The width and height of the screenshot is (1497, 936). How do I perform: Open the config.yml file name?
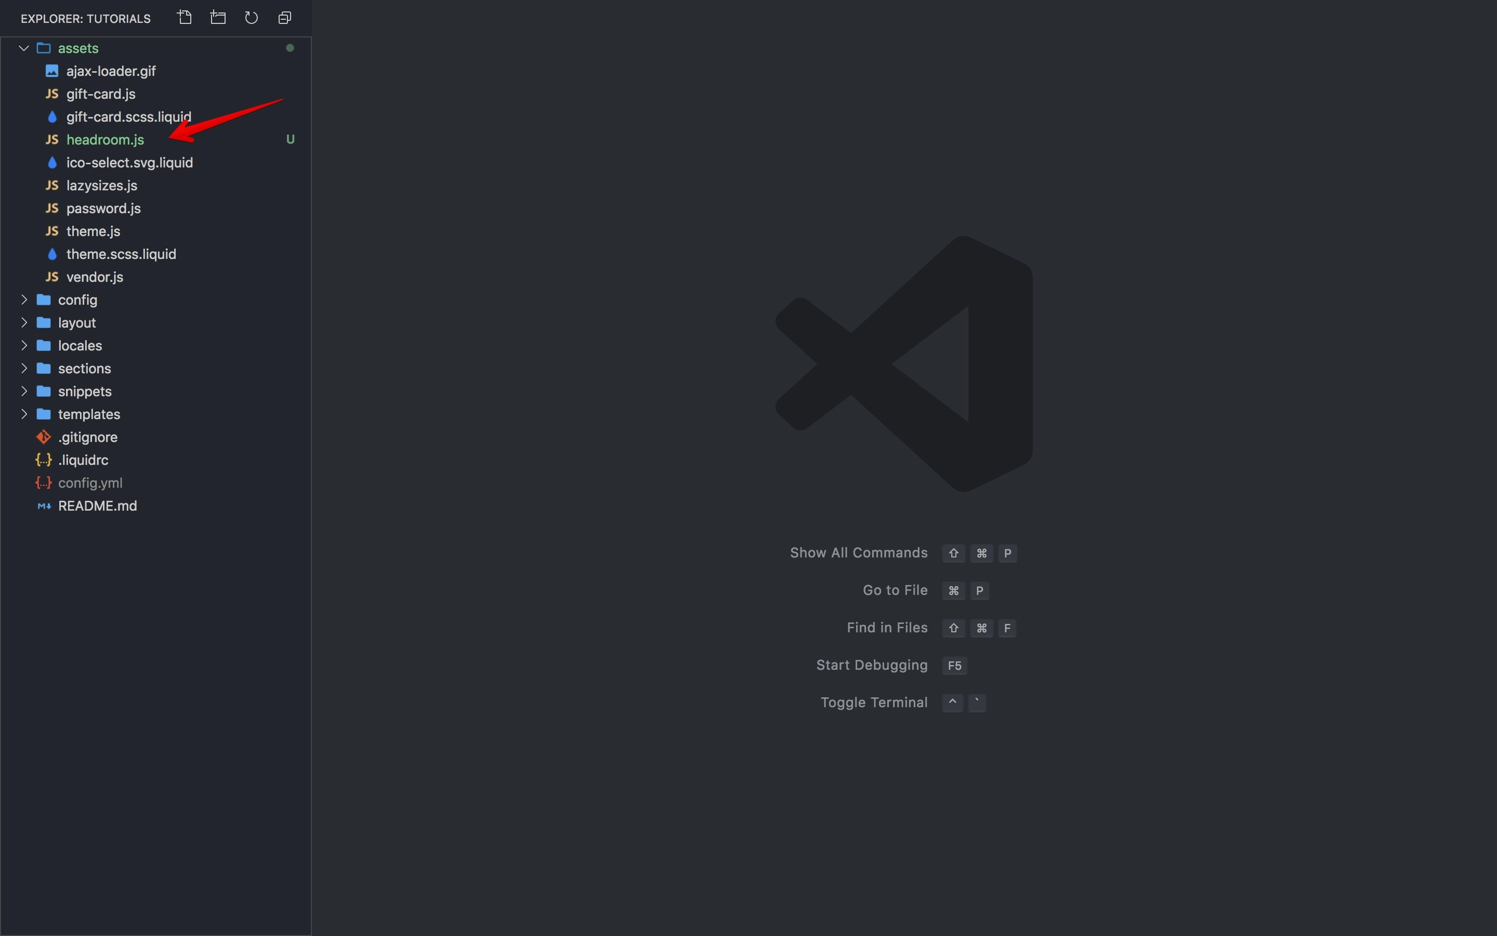pyautogui.click(x=90, y=483)
